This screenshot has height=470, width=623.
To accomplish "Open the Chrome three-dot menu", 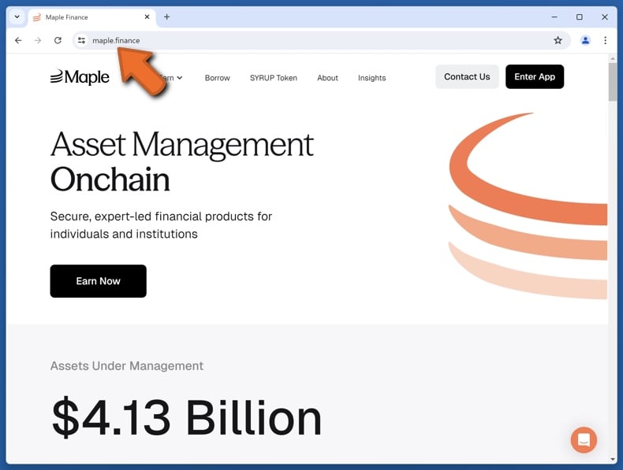I will tap(605, 40).
